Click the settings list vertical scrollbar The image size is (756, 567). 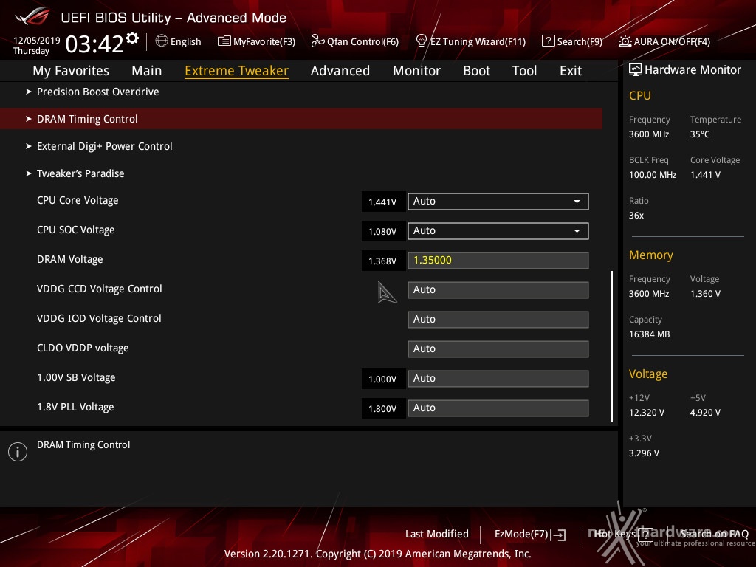(x=611, y=346)
